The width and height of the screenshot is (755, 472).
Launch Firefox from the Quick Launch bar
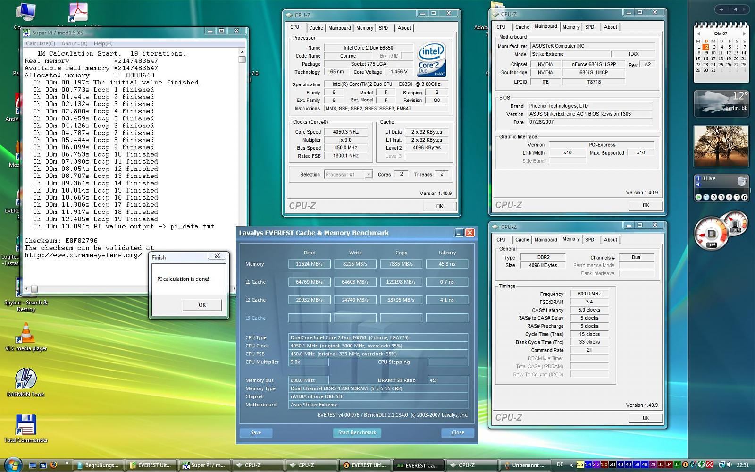point(54,465)
